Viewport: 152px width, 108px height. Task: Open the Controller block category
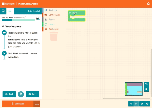pos(54,15)
